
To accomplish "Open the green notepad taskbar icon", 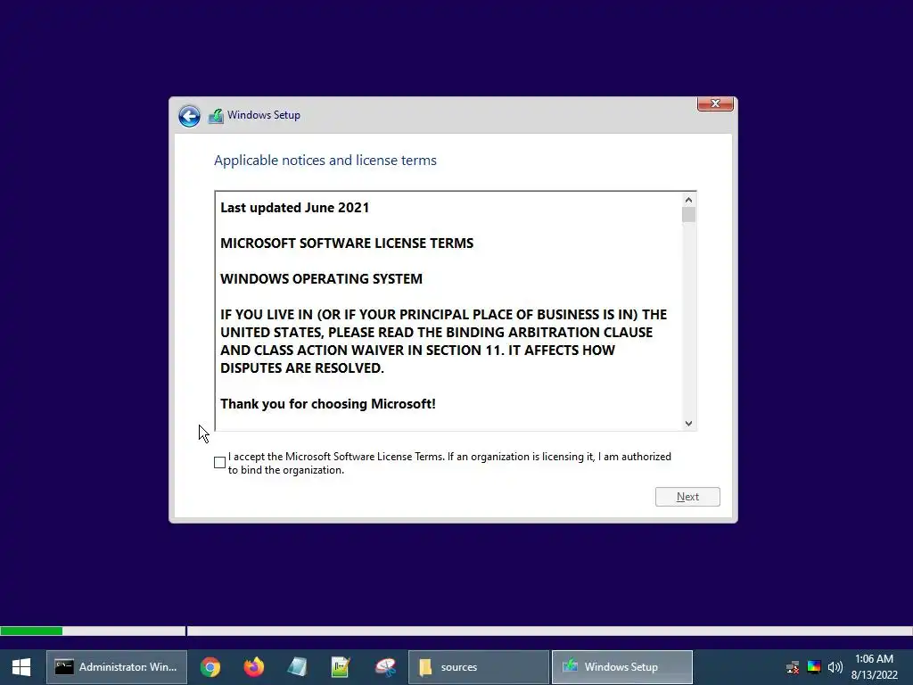I will point(341,667).
